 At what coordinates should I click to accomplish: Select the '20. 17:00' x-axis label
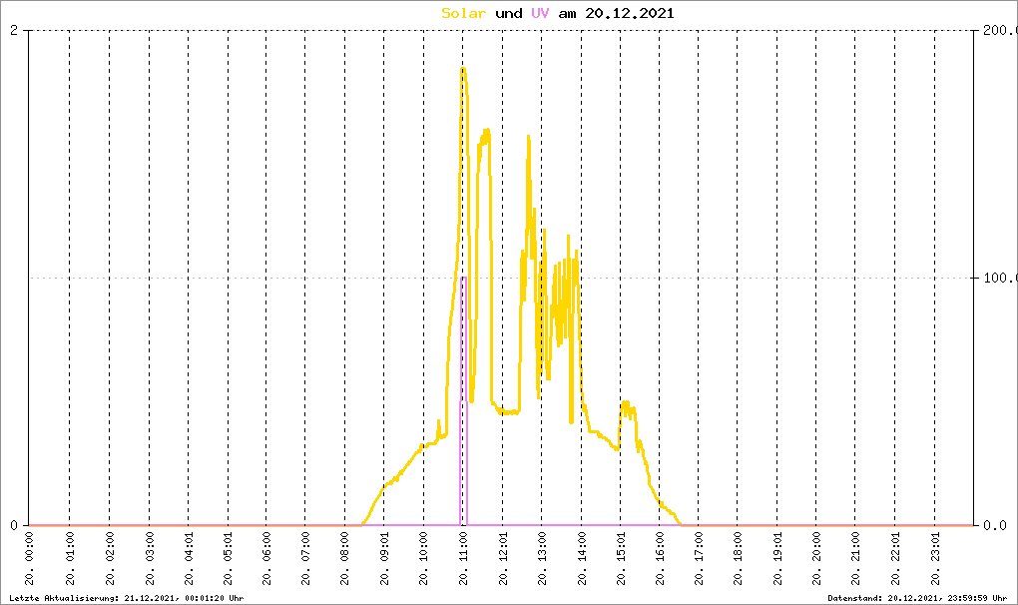point(699,559)
